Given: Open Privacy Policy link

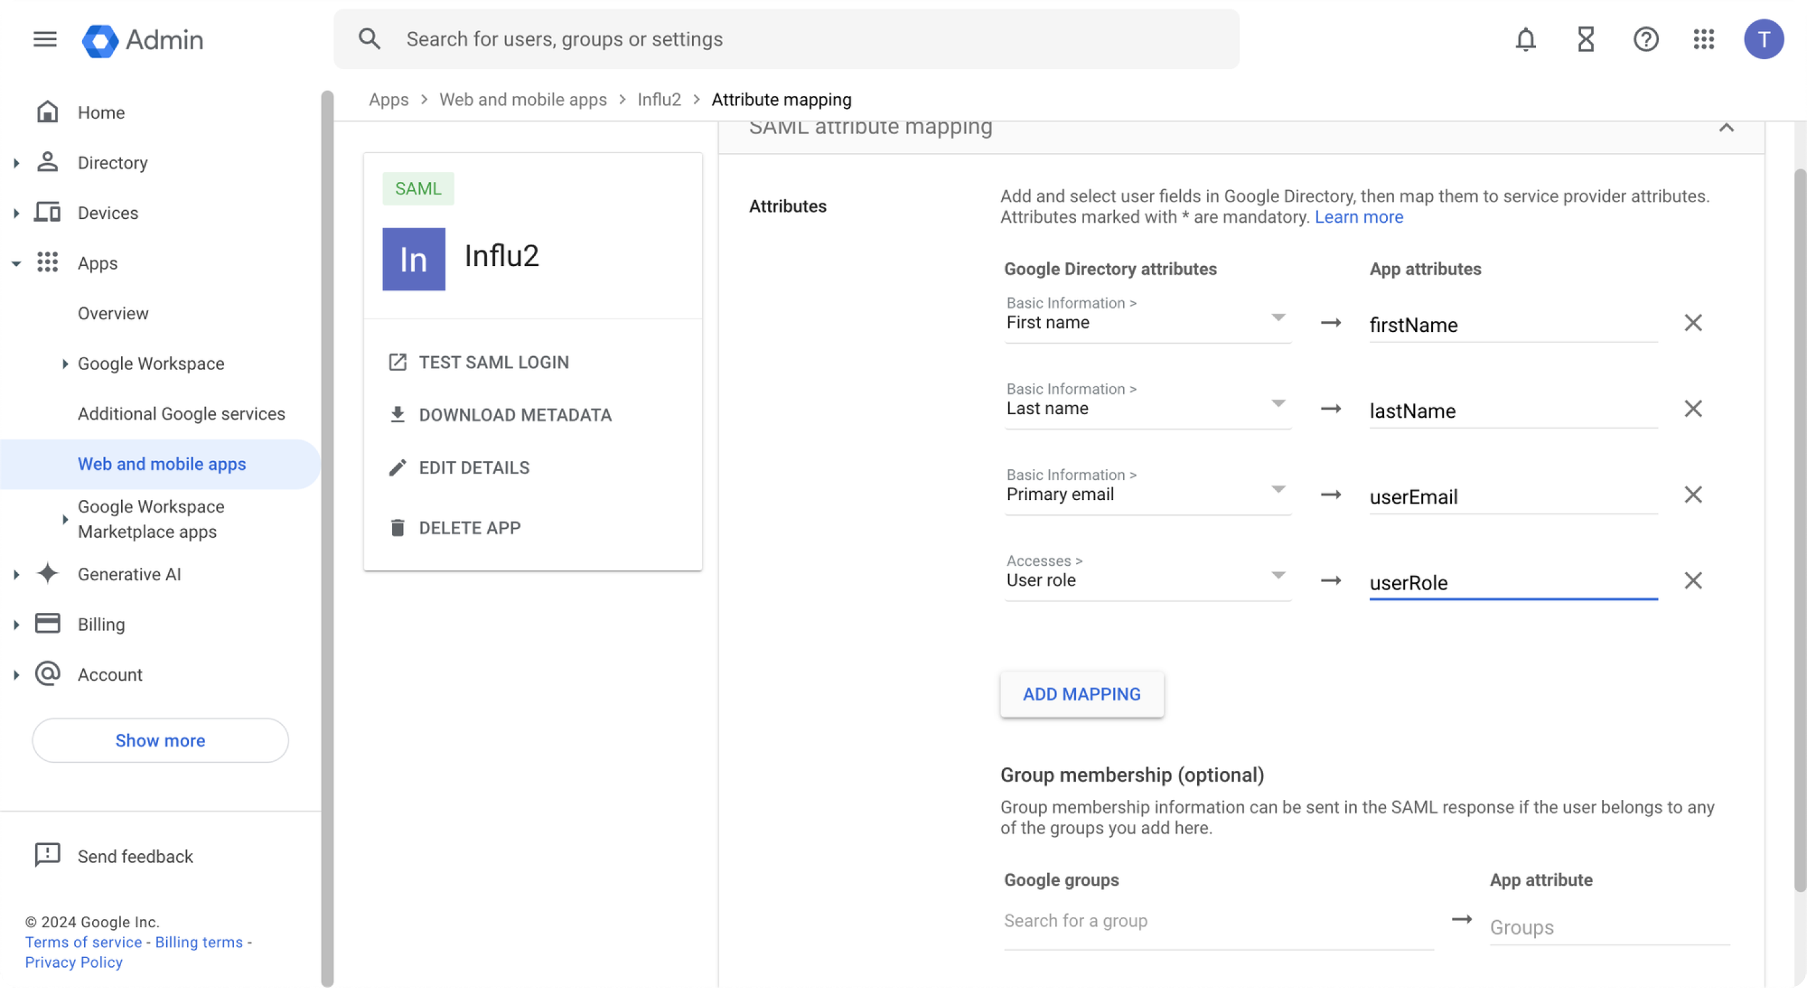Looking at the screenshot, I should tap(73, 962).
